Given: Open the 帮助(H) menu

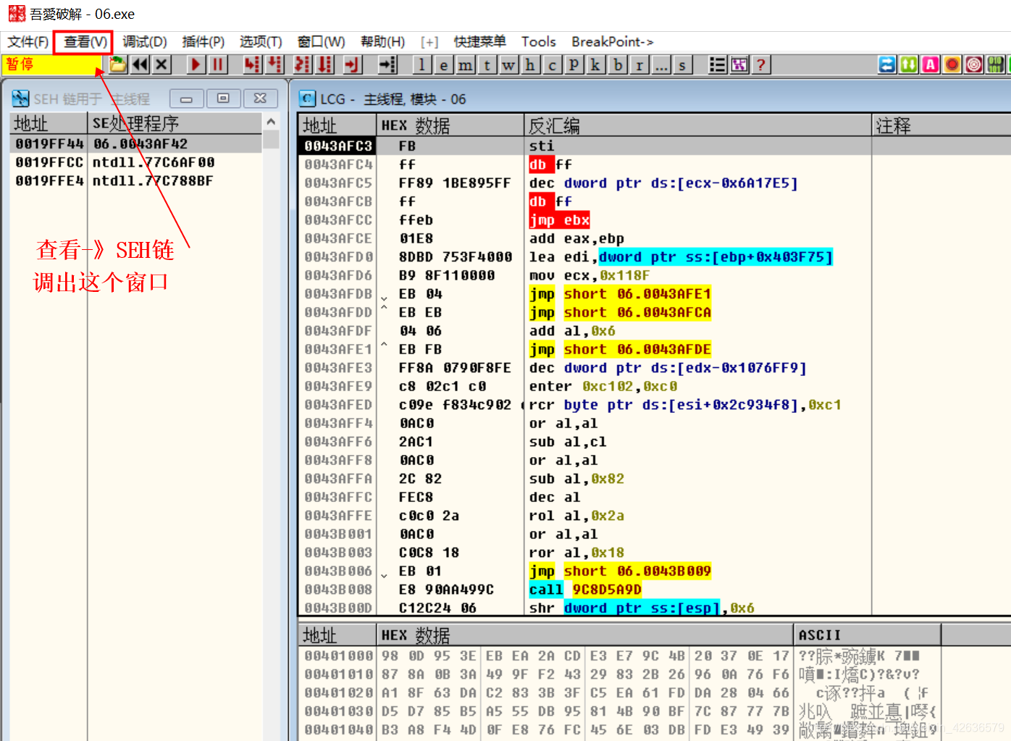Looking at the screenshot, I should [x=382, y=42].
